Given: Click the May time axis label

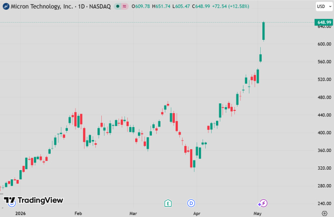Looking at the screenshot, I should point(258,213).
